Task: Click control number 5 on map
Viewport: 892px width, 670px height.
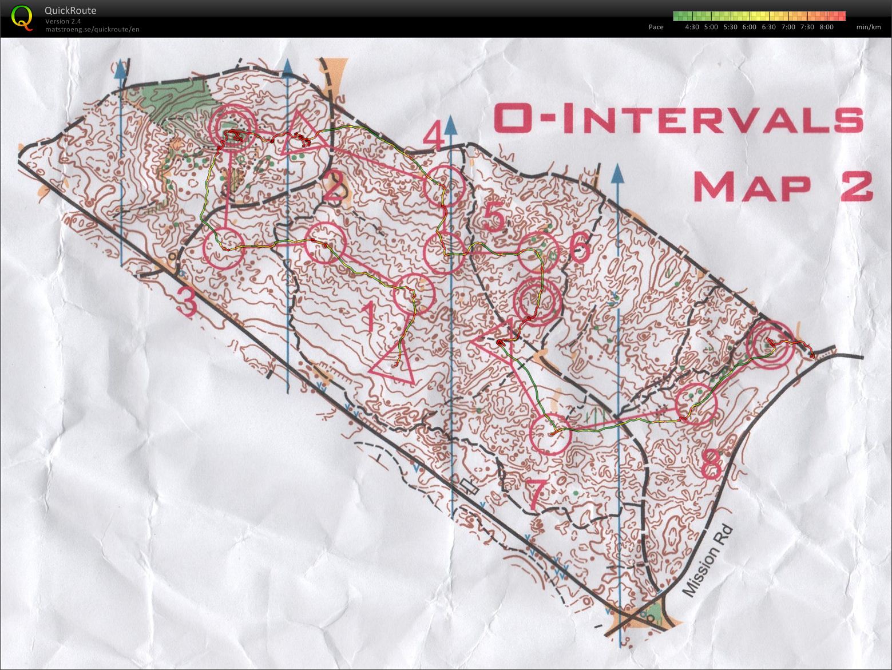Action: point(495,218)
